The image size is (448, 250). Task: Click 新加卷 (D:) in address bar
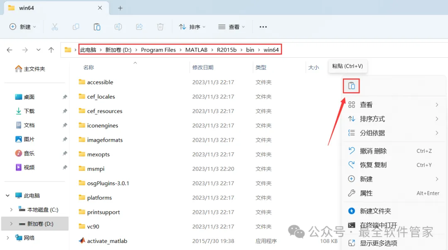click(x=118, y=50)
